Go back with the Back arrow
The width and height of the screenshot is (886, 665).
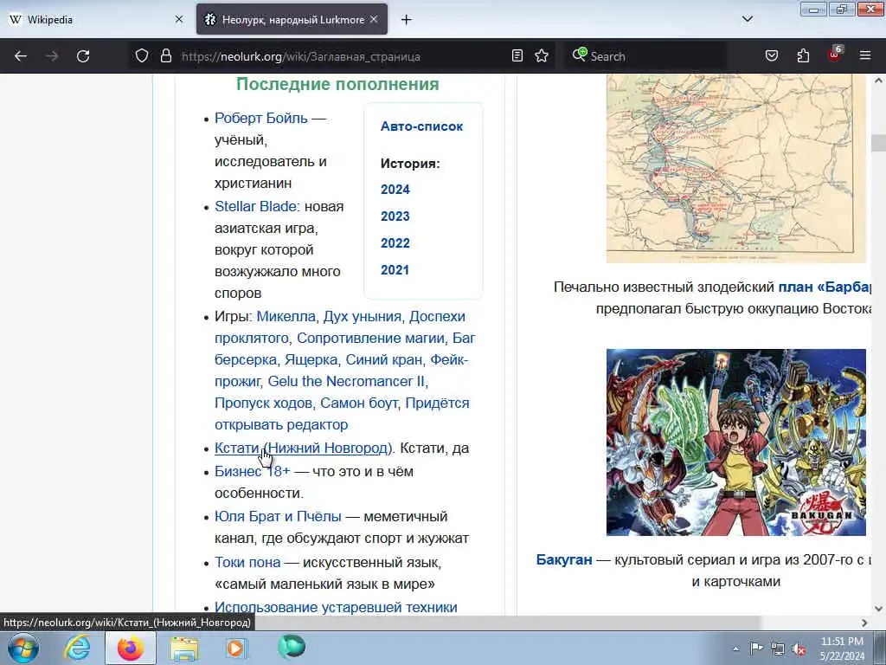pos(21,56)
